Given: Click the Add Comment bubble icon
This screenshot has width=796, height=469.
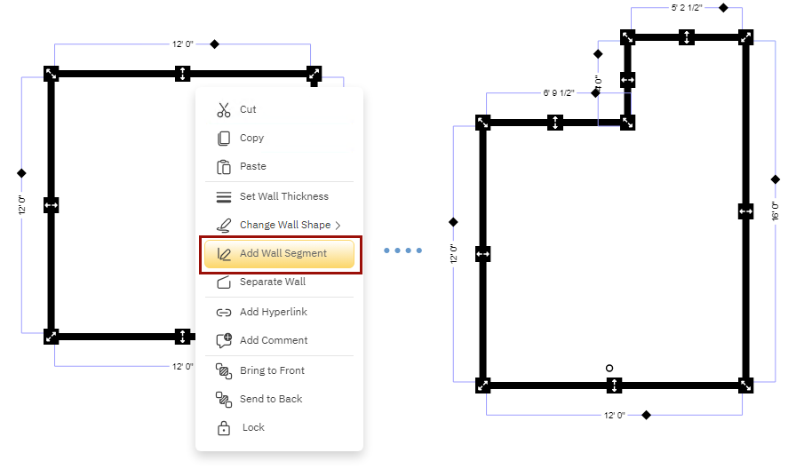Looking at the screenshot, I should (x=224, y=341).
